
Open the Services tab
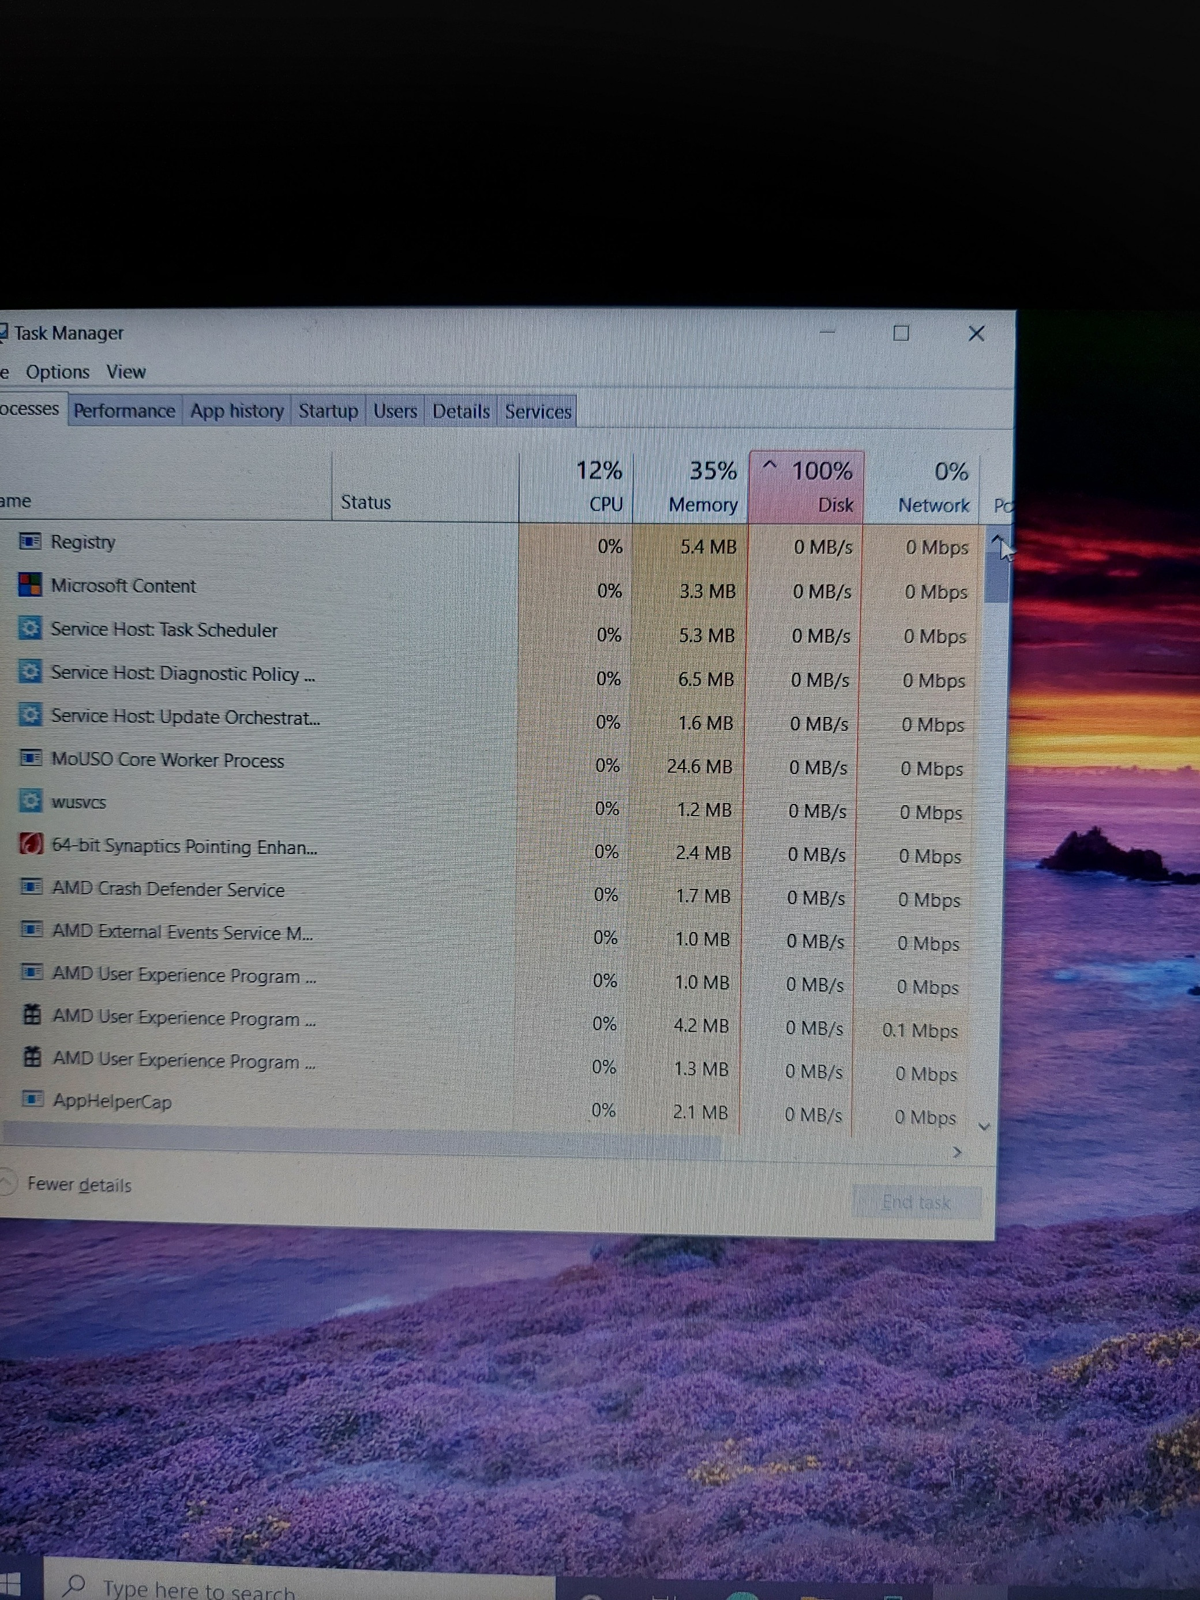click(x=538, y=411)
